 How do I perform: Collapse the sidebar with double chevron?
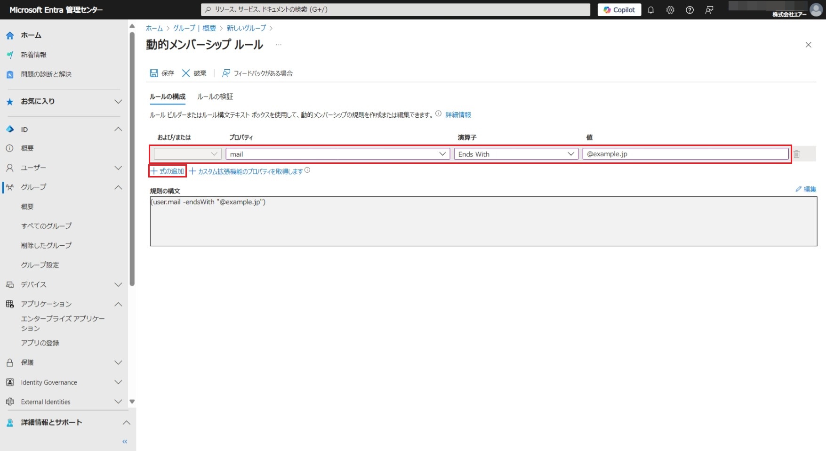pyautogui.click(x=125, y=442)
